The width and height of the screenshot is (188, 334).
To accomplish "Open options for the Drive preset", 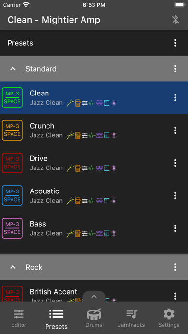I will pos(175,163).
